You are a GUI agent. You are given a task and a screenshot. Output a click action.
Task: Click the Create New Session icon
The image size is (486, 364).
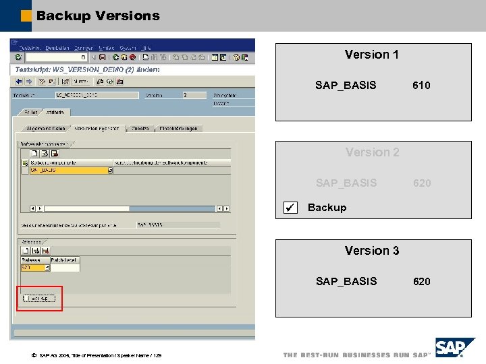coord(215,57)
